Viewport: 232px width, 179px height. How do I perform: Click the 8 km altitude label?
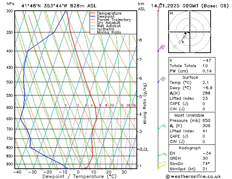pyautogui.click(x=141, y=40)
